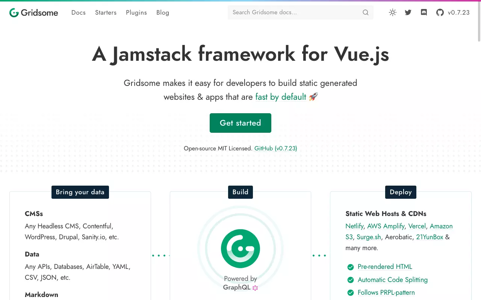The width and height of the screenshot is (481, 300).
Task: Click the Markdown heading
Action: coord(41,295)
